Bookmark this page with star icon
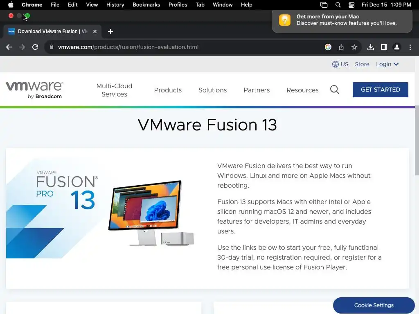Screen dimensions: 419x314 click(354, 47)
